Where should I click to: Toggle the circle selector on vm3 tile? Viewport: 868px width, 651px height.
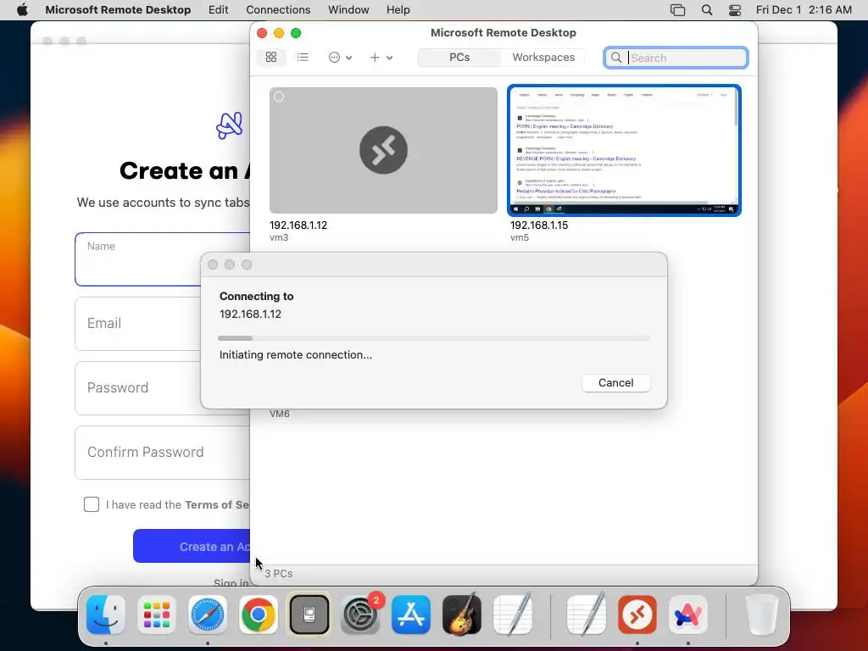pyautogui.click(x=279, y=97)
